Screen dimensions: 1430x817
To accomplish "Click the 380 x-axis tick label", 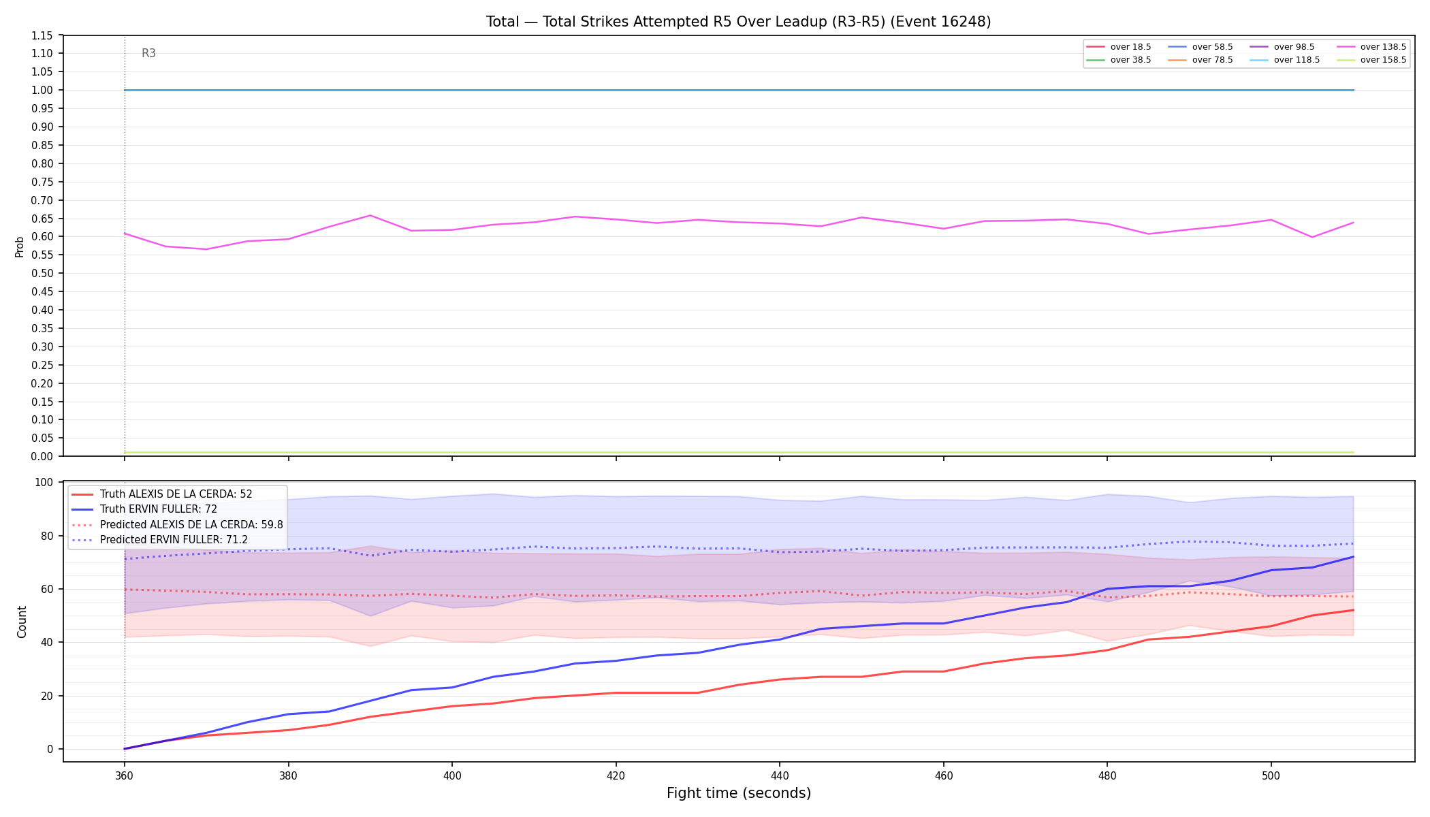I will [x=288, y=775].
